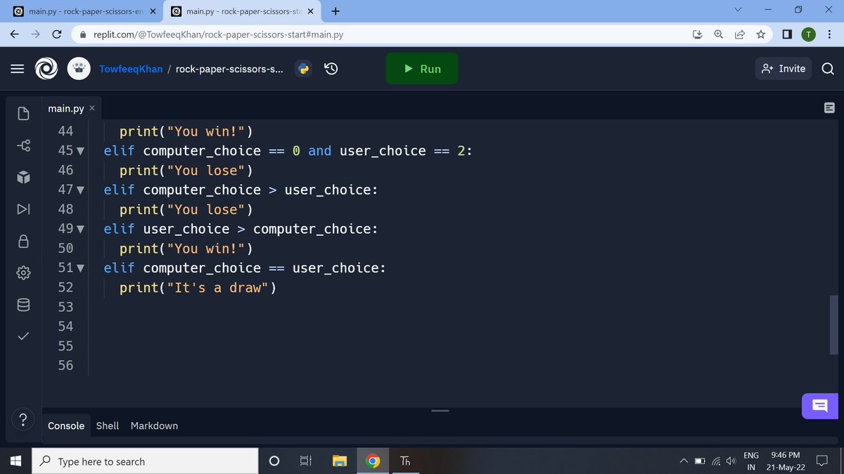Reload the browser page
844x474 pixels.
58,34
